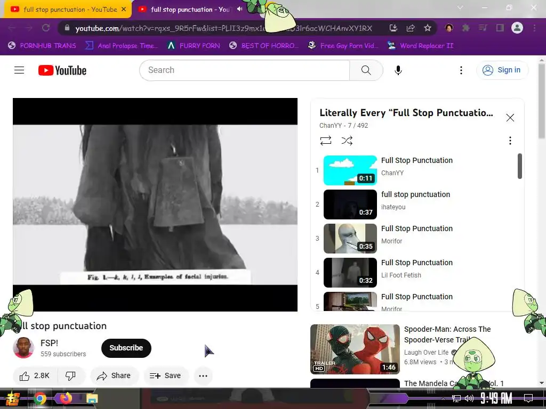The image size is (546, 409).
Task: Show hidden tray icons chevron
Action: 443,398
